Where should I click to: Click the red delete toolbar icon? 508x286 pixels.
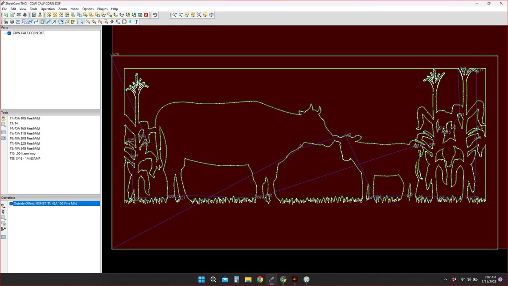pos(146,15)
